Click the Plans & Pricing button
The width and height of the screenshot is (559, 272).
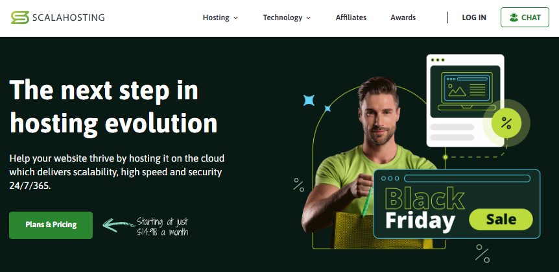tap(51, 225)
